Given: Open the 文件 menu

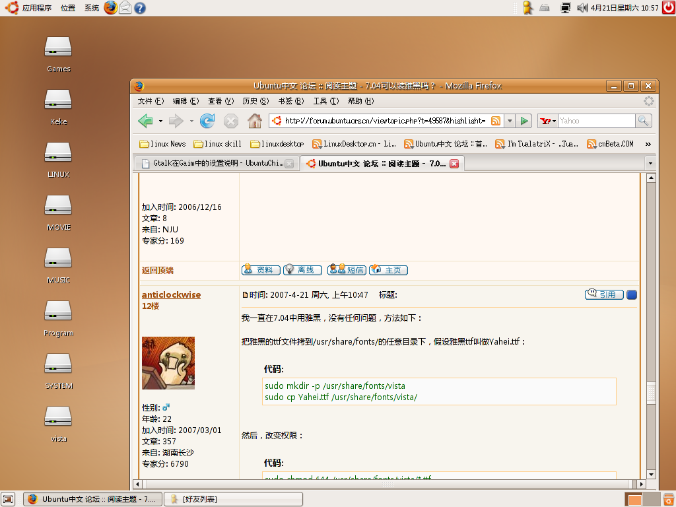Looking at the screenshot, I should point(151,101).
